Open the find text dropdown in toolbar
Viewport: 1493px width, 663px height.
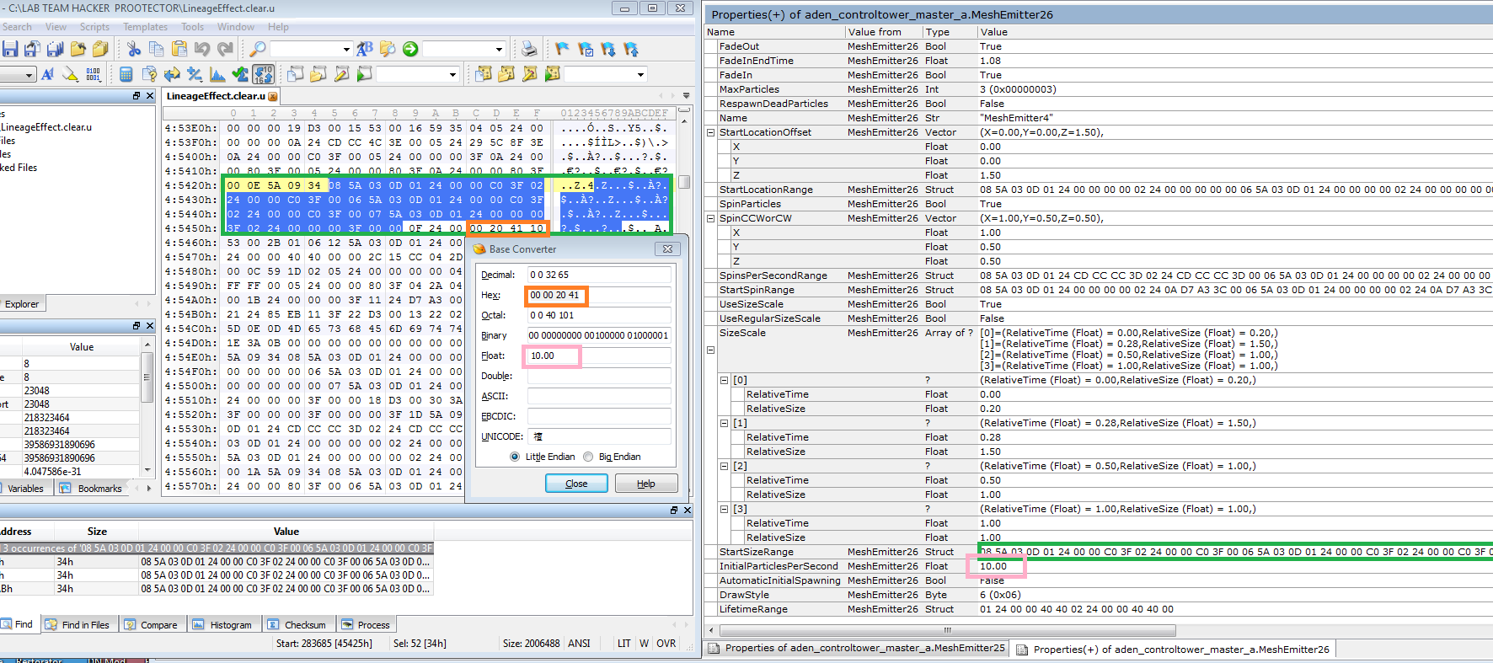click(x=346, y=49)
